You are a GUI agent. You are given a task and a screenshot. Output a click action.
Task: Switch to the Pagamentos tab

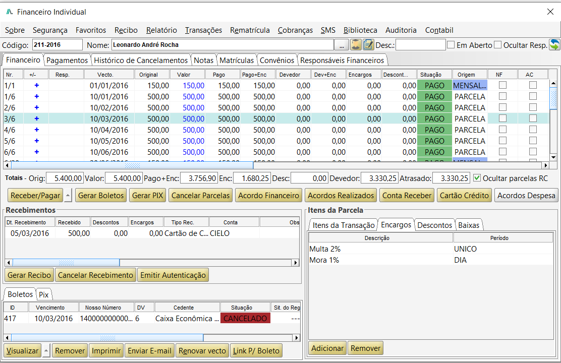(67, 60)
